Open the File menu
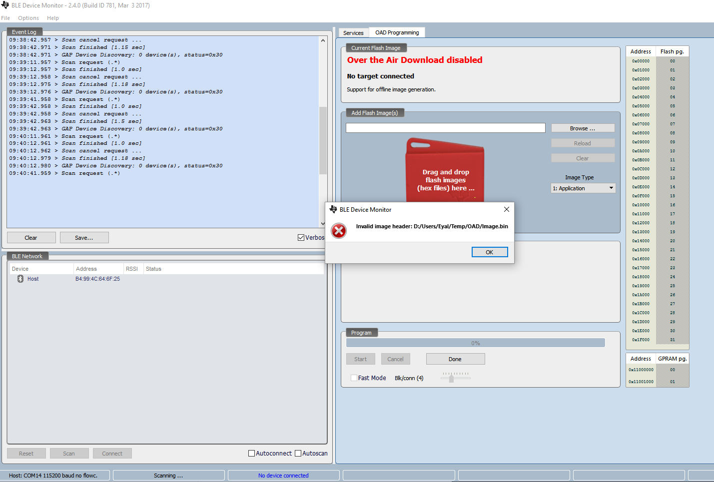The image size is (714, 482). coord(5,18)
